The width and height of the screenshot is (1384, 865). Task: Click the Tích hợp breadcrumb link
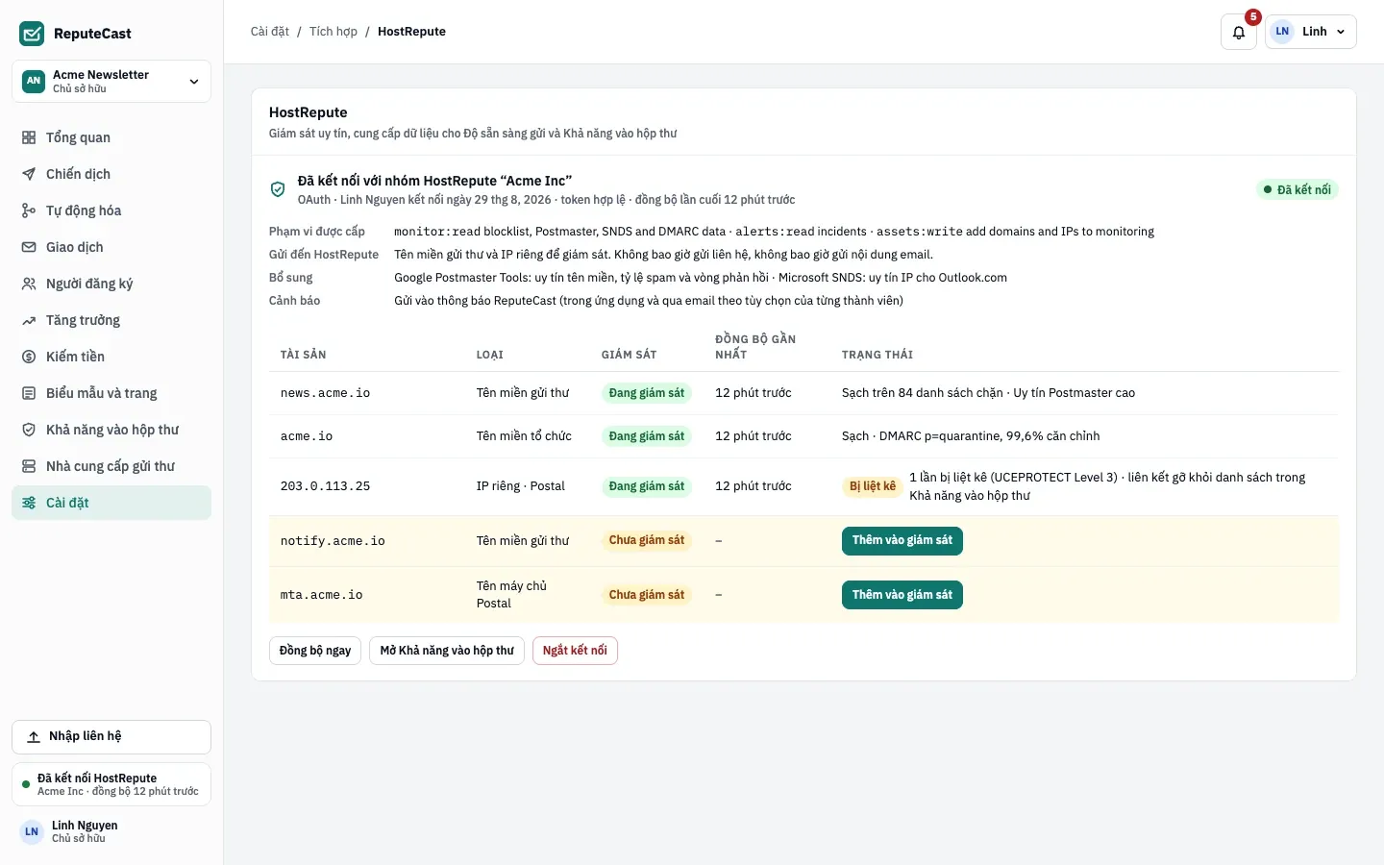click(334, 32)
